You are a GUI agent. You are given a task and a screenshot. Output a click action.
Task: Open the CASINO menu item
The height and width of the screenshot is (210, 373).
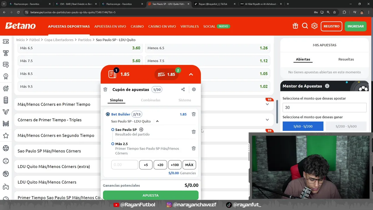point(137,26)
